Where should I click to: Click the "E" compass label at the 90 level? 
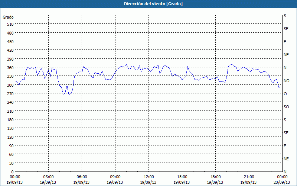[x=285, y=146]
